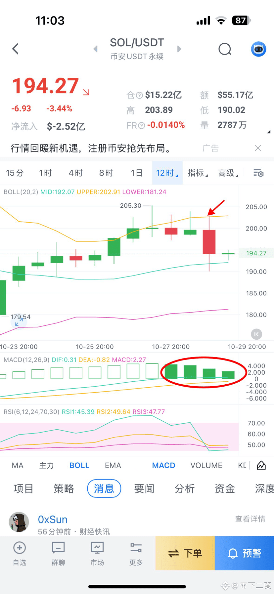
Task: Switch to the 分析 tab
Action: pos(185,488)
